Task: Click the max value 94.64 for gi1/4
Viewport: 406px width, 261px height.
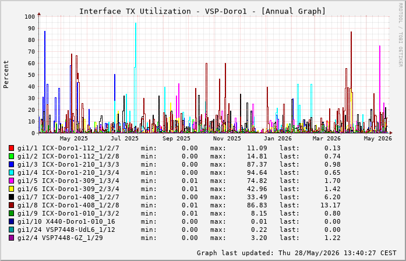Action: [x=257, y=172]
